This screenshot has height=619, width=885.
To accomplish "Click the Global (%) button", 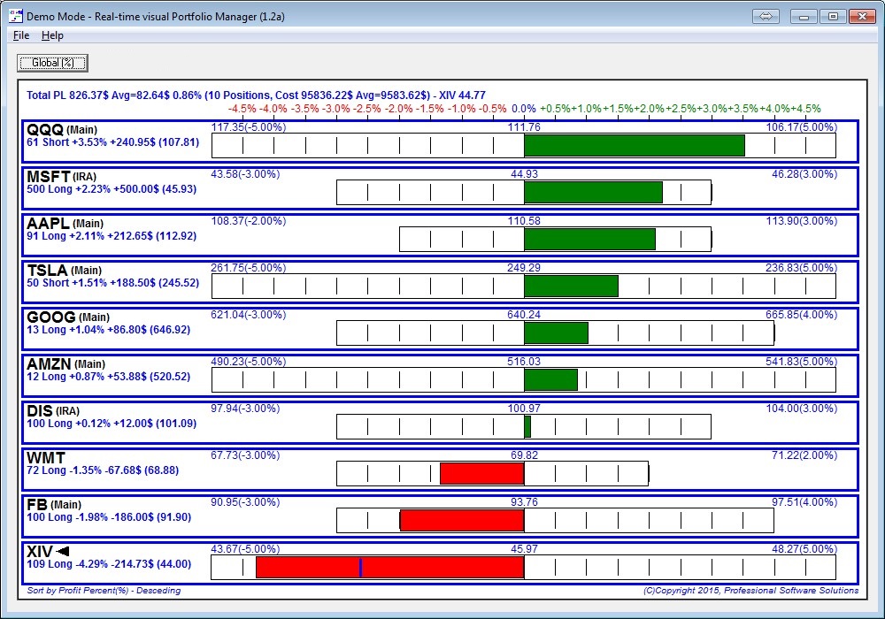I will click(52, 63).
